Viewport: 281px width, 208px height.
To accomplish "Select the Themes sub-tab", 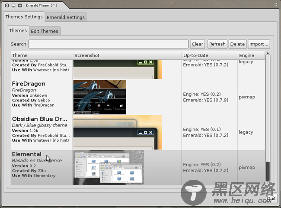I will (18, 30).
